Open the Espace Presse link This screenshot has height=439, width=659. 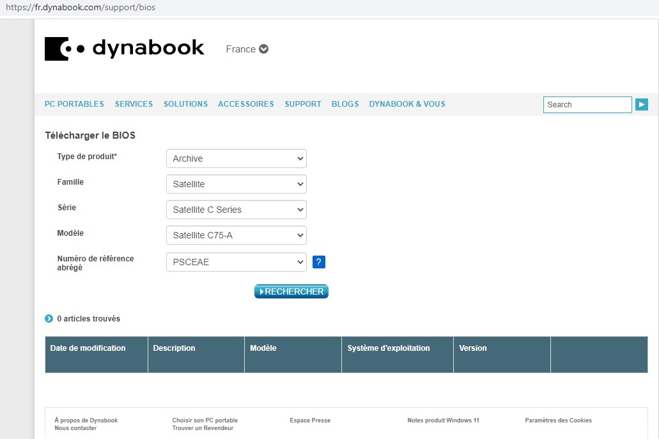310,420
